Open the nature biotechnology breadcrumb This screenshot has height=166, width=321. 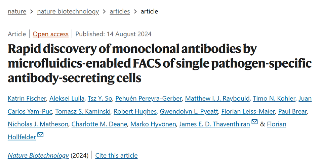point(68,11)
